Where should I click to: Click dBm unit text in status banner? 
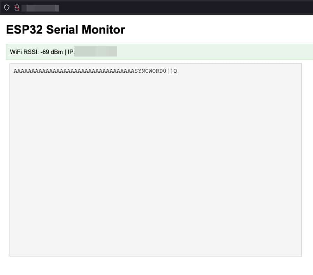57,52
